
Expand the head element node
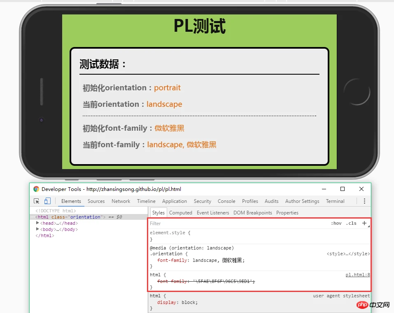(x=38, y=223)
